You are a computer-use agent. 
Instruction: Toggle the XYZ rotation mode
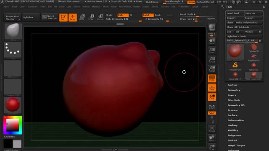click(212, 113)
